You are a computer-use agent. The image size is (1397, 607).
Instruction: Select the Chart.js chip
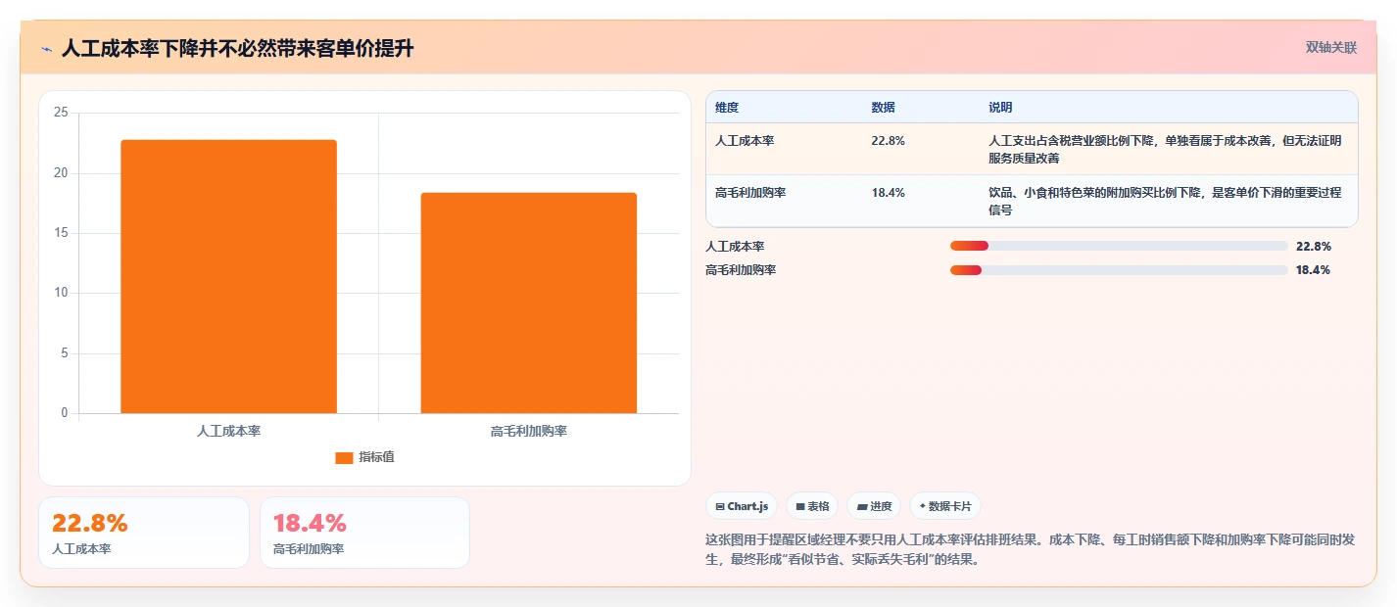742,506
